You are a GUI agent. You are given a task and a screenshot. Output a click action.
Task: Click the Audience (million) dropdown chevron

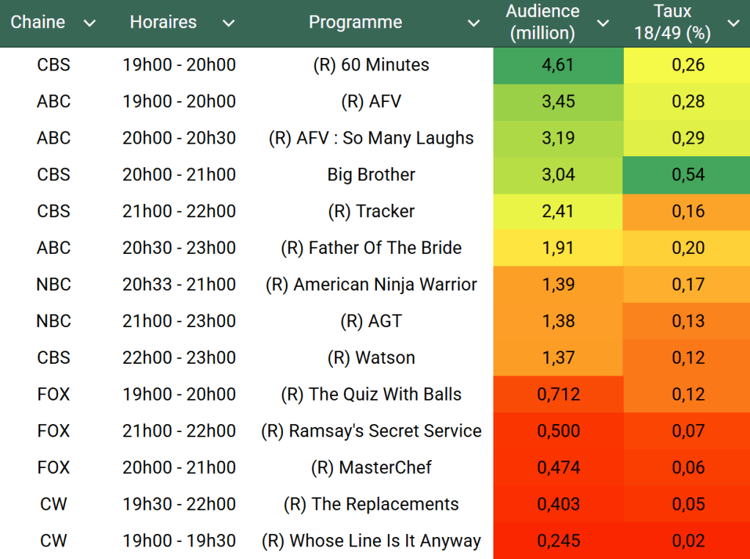coord(603,23)
